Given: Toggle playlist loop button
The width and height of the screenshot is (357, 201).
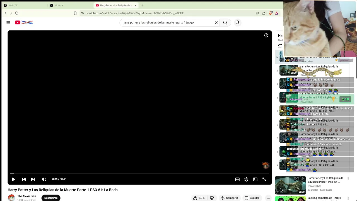Looking at the screenshot, I should (x=280, y=46).
